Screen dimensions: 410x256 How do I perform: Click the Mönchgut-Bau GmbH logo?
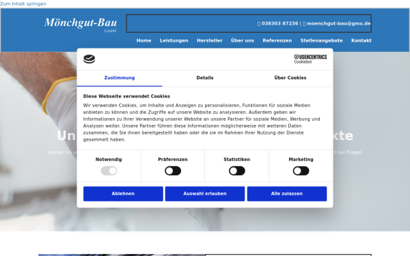81,25
